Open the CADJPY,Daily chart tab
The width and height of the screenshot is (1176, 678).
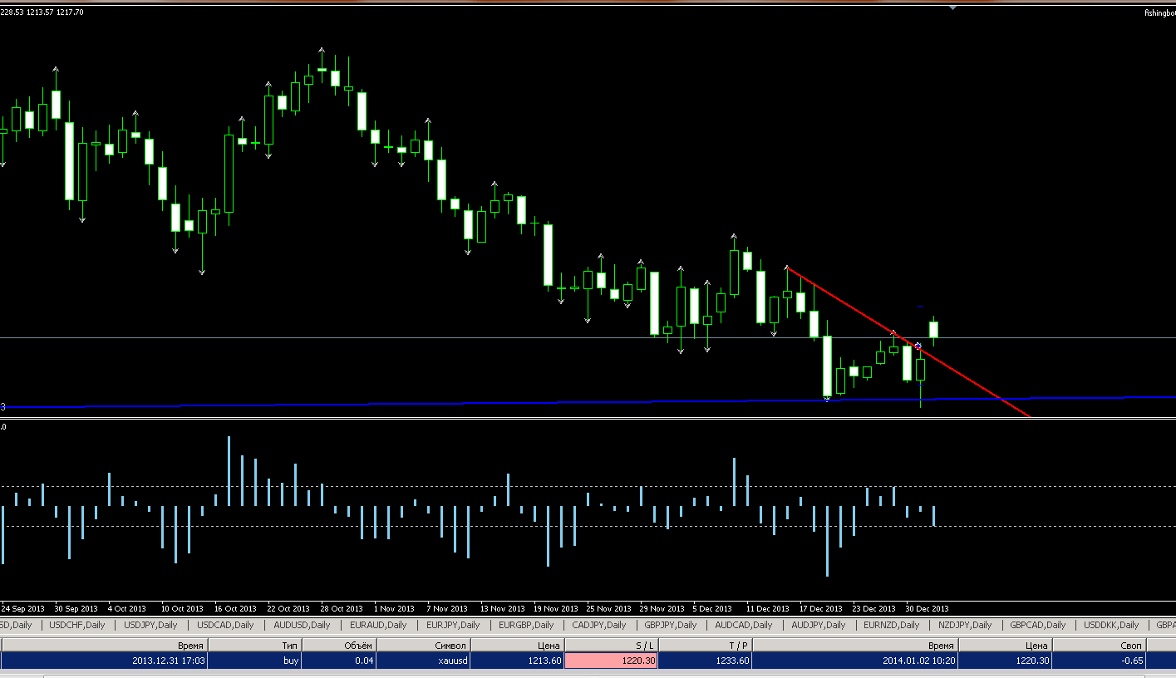click(599, 625)
